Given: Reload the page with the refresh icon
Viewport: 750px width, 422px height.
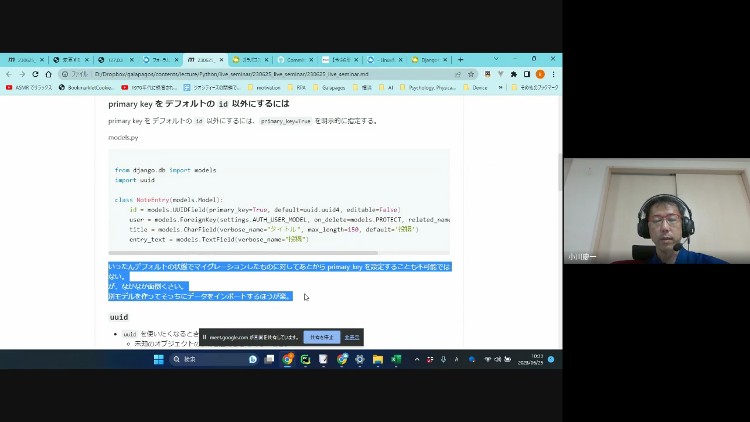Looking at the screenshot, I should [x=35, y=74].
